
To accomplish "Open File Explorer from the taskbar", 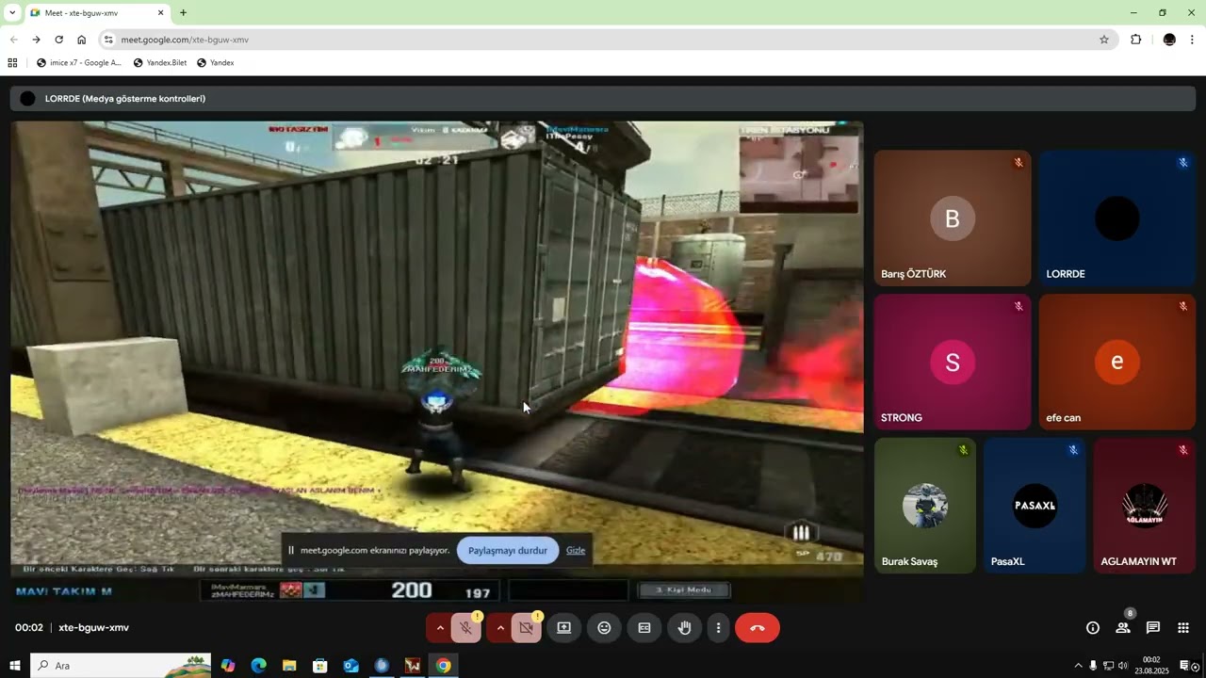I will (x=289, y=666).
